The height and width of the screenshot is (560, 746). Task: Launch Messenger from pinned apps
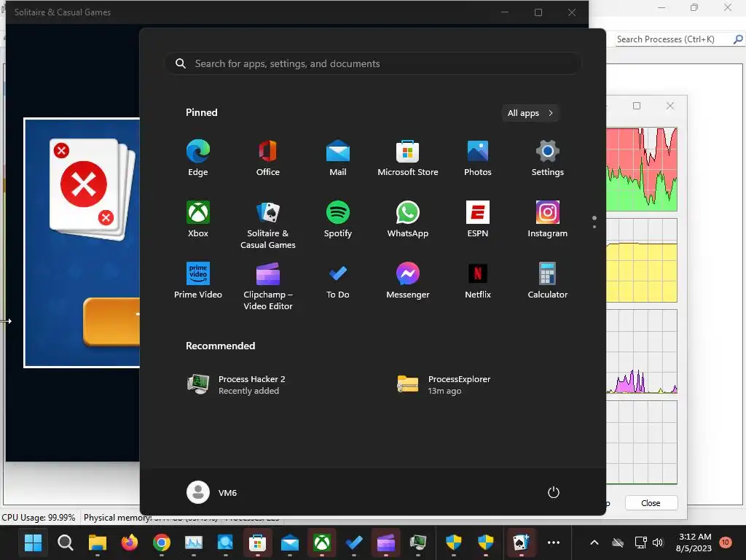coord(408,281)
